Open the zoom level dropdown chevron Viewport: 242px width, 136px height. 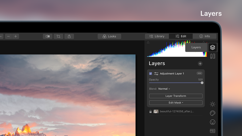point(1,36)
